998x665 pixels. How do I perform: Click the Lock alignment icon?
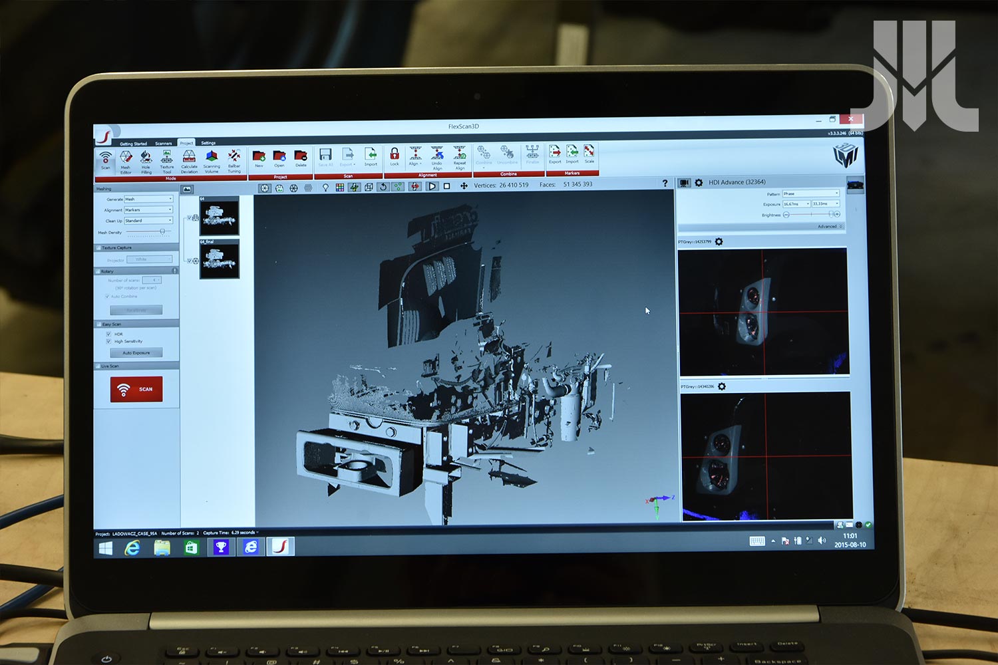[395, 157]
